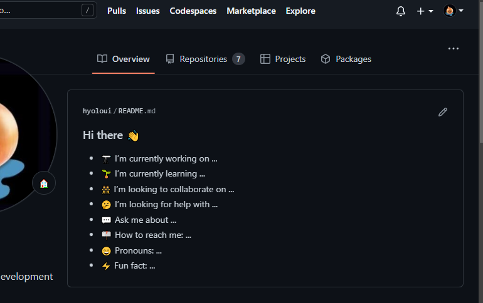Switch to the Projects tab
Screen dimensions: 483x303
(283, 59)
